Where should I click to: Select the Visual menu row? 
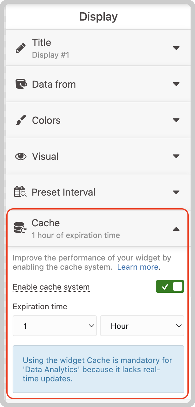coord(98,156)
